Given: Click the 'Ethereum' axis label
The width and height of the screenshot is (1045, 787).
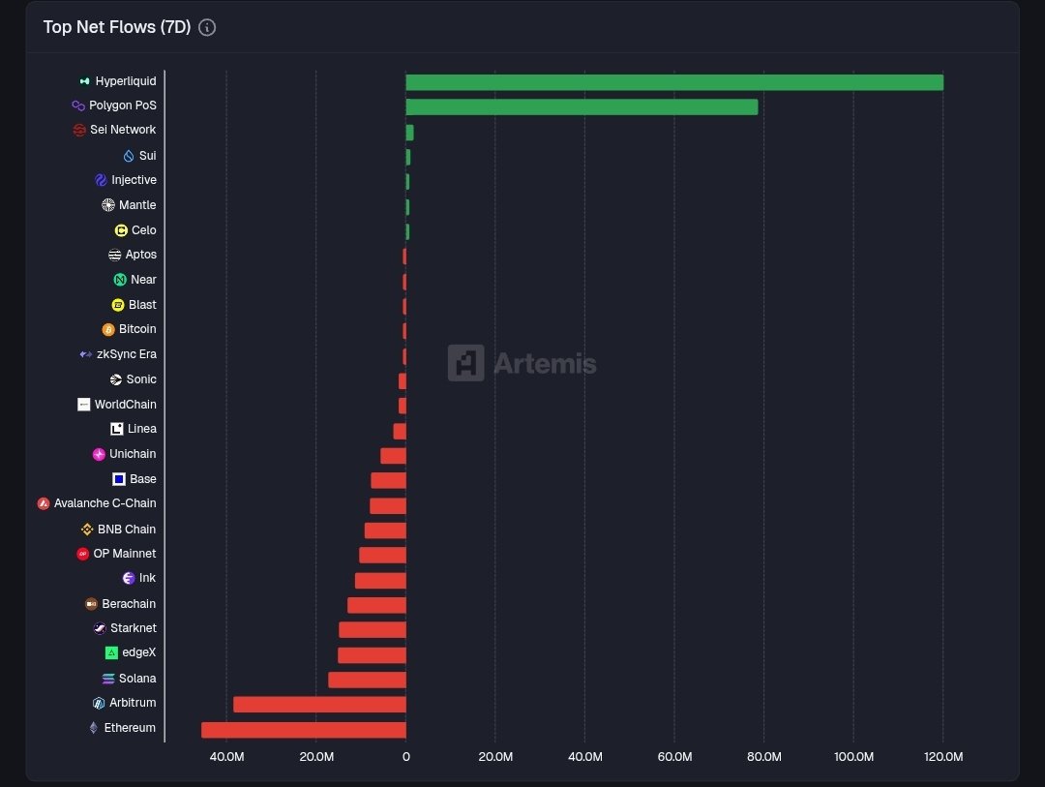Looking at the screenshot, I should [130, 728].
